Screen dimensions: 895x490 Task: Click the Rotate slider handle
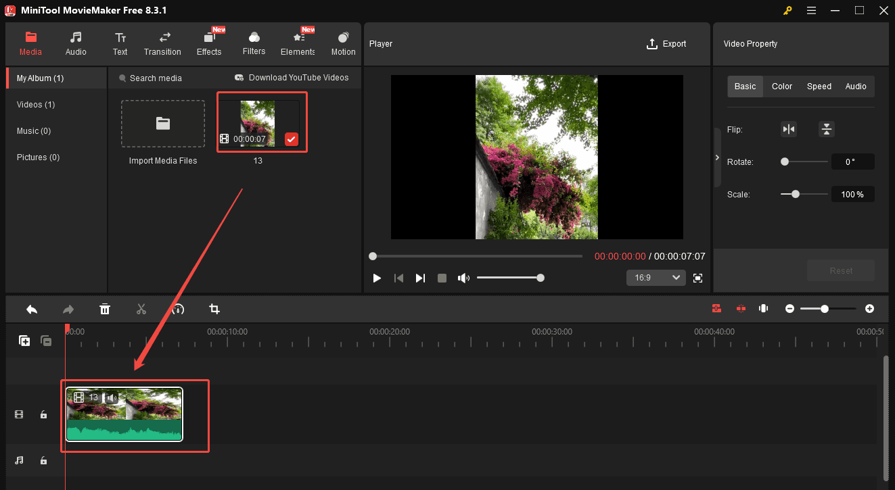point(785,162)
